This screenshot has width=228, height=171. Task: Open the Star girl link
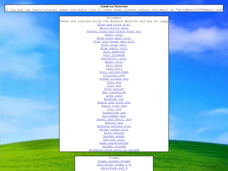coord(114,68)
